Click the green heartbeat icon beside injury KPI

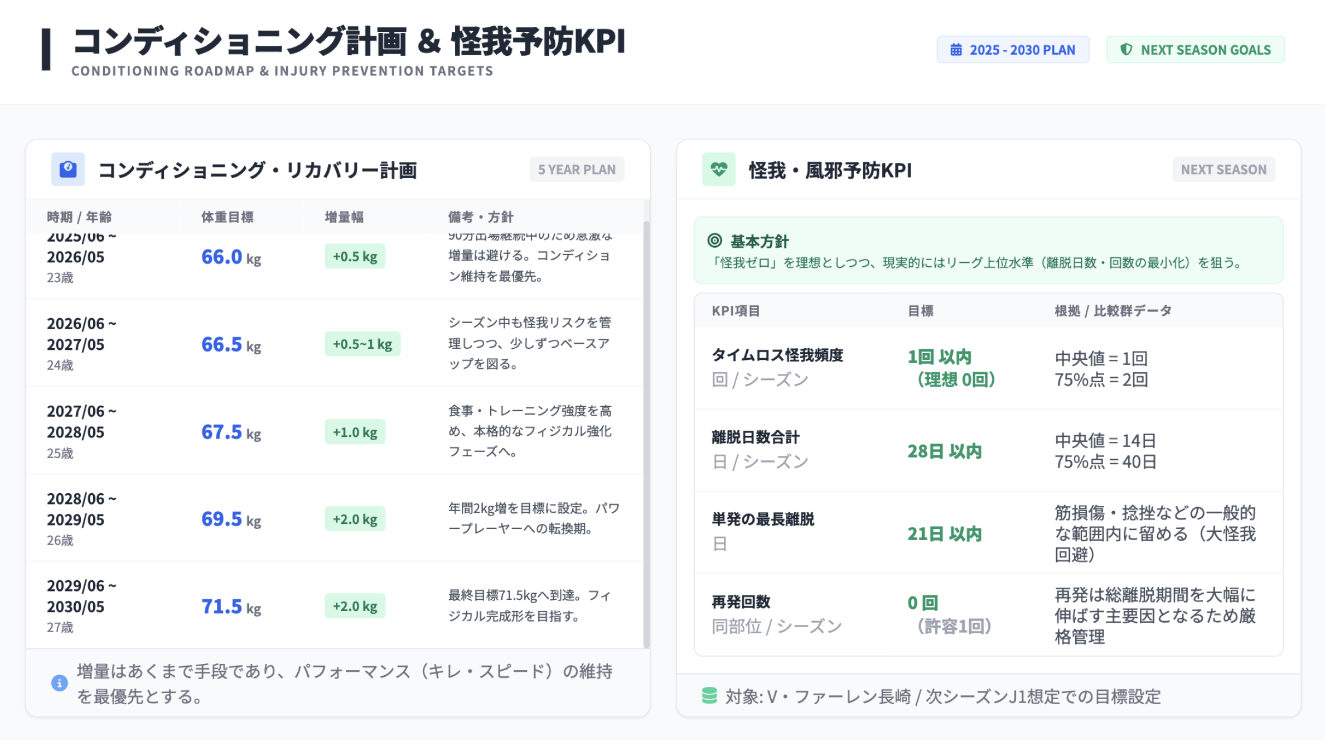[719, 169]
